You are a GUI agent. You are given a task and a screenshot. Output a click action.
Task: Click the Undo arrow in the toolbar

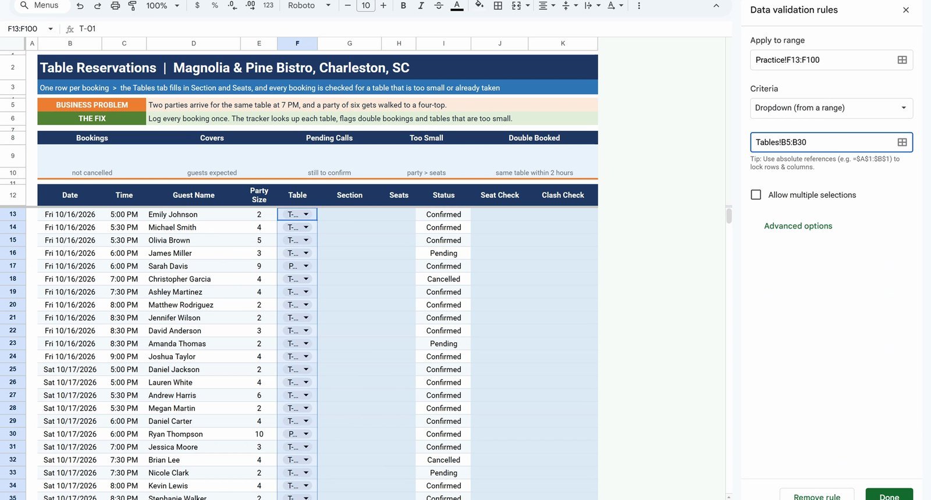(x=80, y=6)
